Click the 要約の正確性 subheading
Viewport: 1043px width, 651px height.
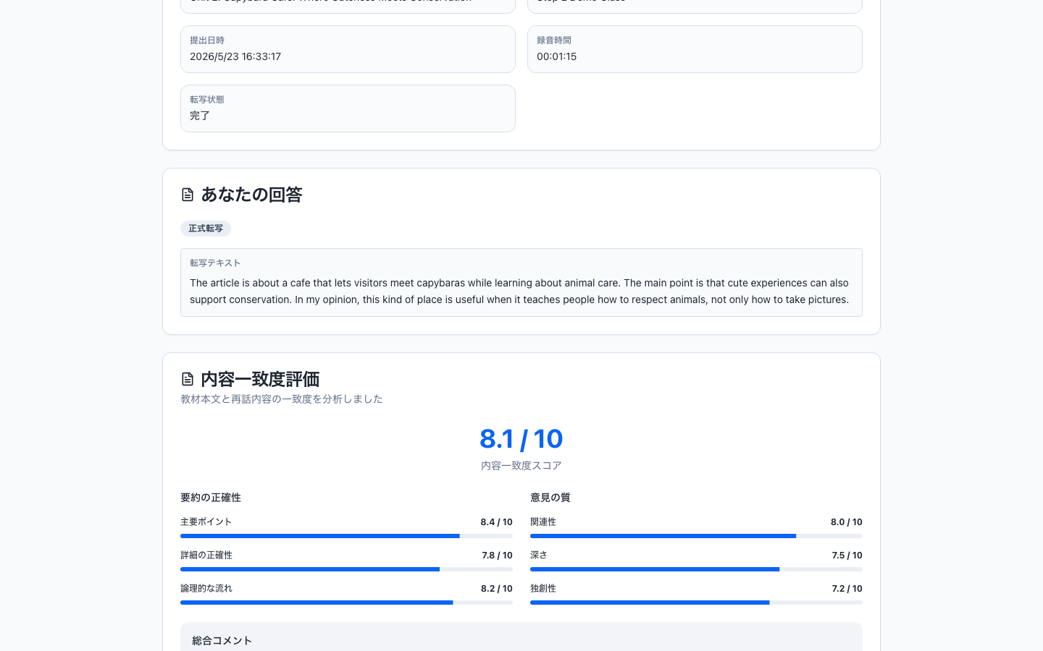tap(211, 498)
